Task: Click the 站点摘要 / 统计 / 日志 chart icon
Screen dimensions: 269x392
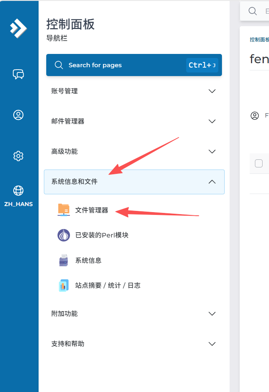Action: pos(64,285)
